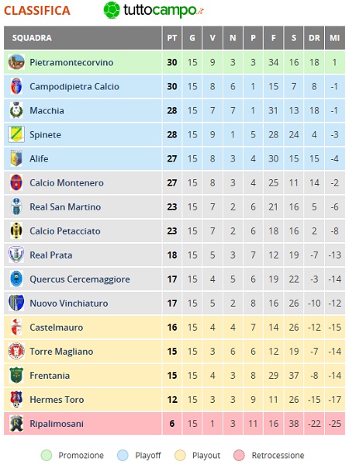Image resolution: width=349 pixels, height=465 pixels.
Task: Click the Spinete yellow-green crest
Action: [x=16, y=134]
